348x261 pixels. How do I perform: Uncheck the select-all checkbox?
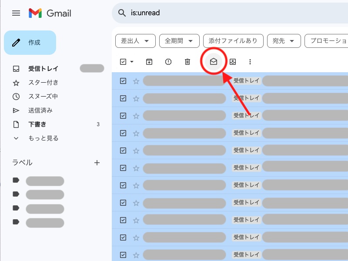pyautogui.click(x=122, y=61)
